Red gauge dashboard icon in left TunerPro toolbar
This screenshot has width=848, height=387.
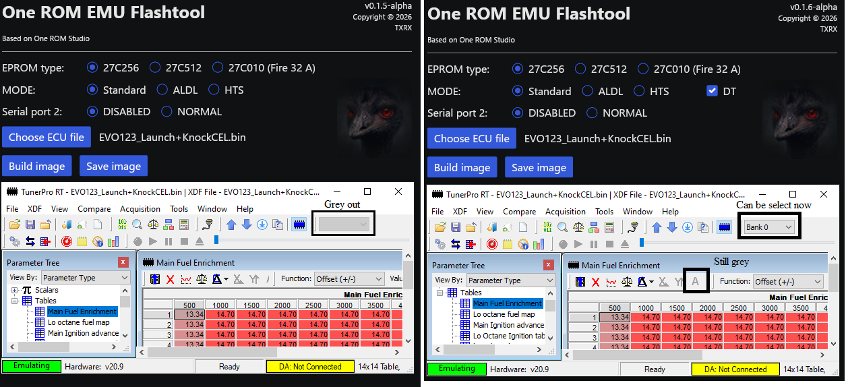[67, 241]
